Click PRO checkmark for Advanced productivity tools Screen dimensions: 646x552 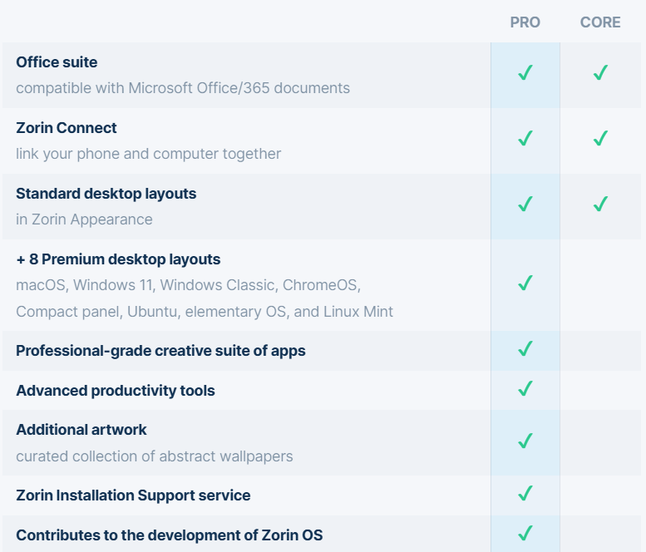[525, 388]
